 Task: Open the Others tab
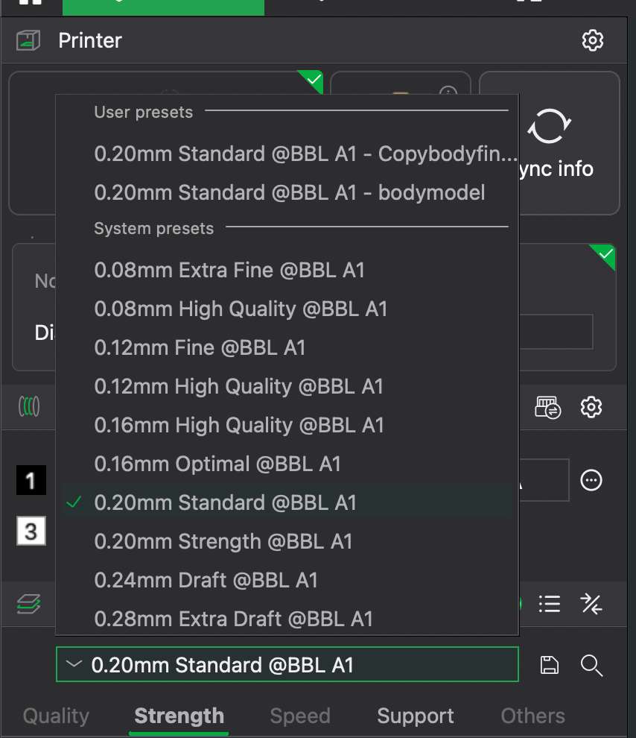tap(532, 716)
